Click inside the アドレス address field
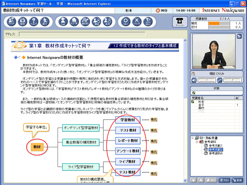 point(82,34)
